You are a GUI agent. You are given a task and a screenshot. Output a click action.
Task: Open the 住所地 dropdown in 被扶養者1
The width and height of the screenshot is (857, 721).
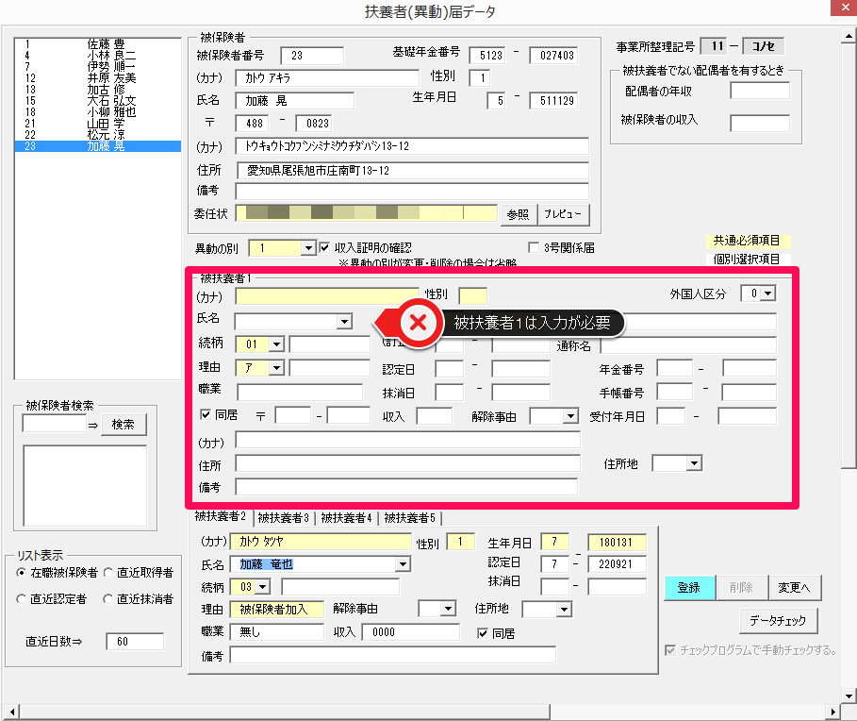coord(694,464)
